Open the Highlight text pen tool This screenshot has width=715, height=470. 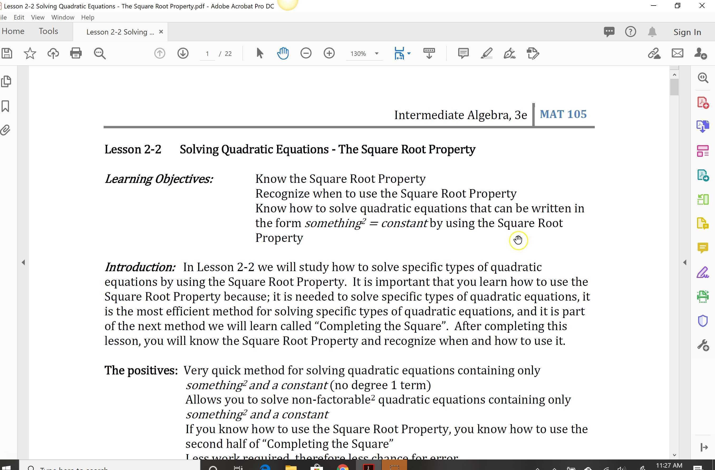coord(486,53)
